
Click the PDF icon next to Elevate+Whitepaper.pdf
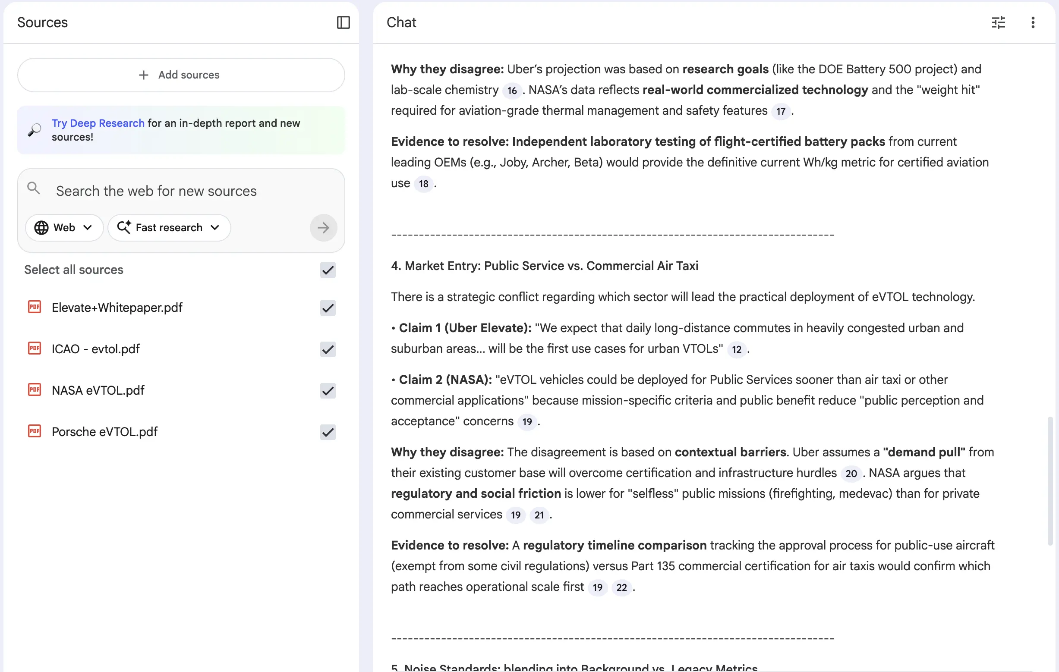(x=34, y=307)
